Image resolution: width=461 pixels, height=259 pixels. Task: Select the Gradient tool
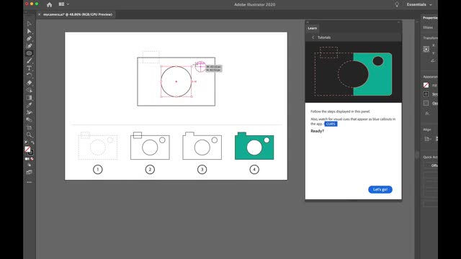tap(29, 98)
